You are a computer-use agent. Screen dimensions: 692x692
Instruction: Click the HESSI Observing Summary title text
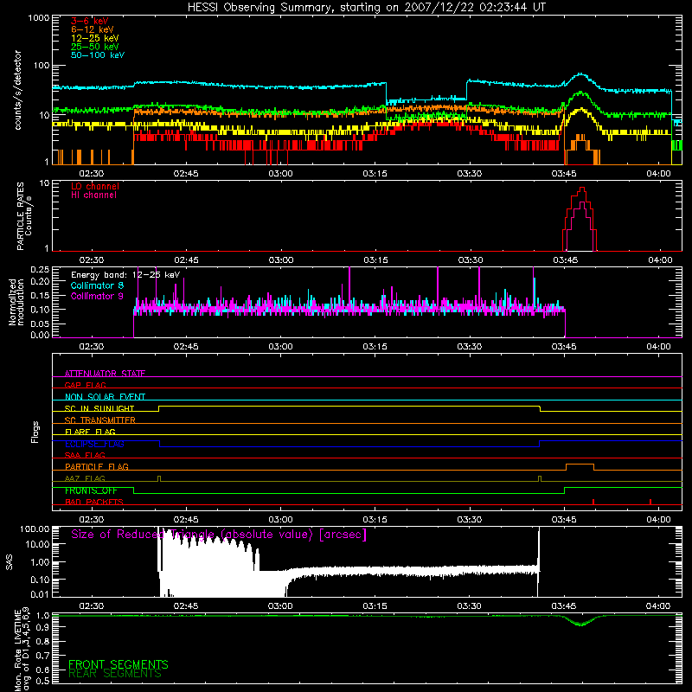pos(367,8)
